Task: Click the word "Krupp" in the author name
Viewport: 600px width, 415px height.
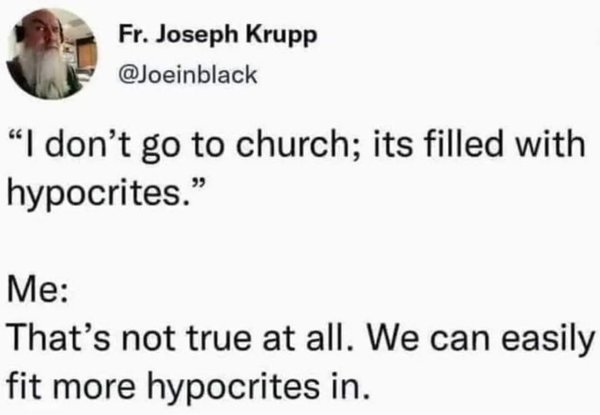Action: tap(289, 37)
